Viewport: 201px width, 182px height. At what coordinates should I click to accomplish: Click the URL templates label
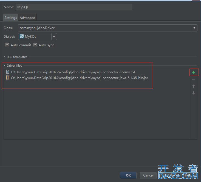coord(17,57)
